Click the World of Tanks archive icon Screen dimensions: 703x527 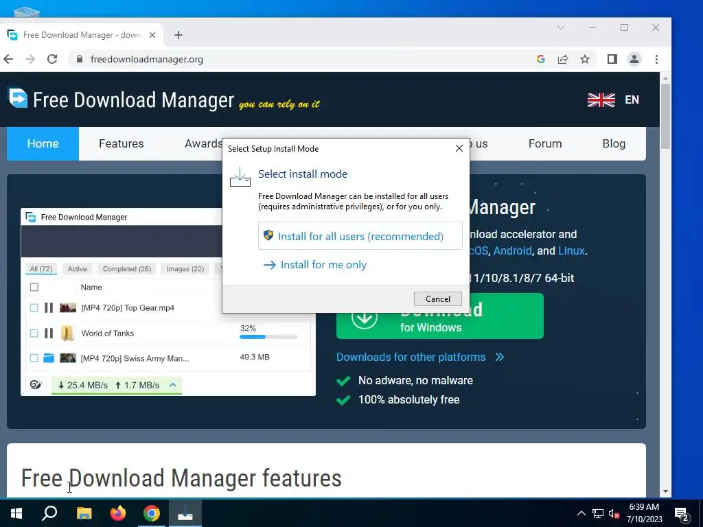(x=67, y=333)
